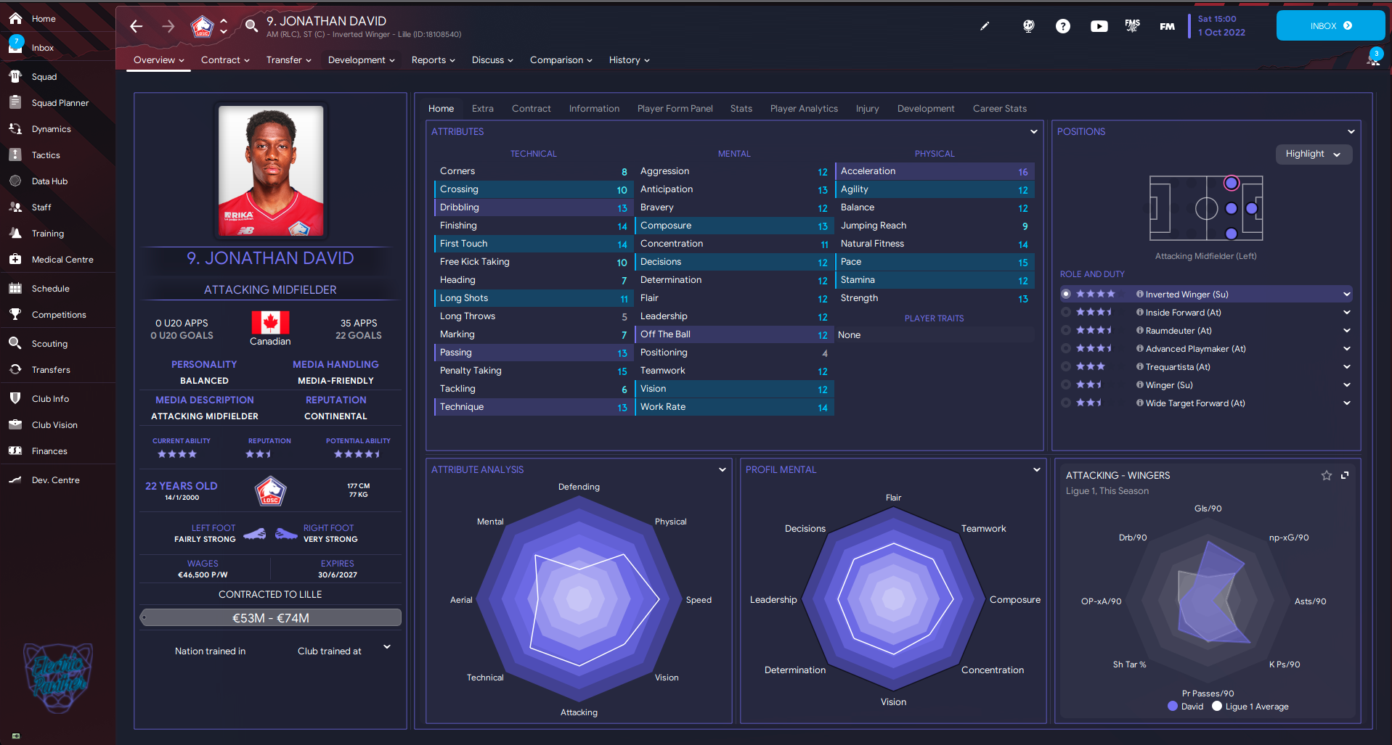Favourite the Attacking Wingers star icon

click(1326, 475)
